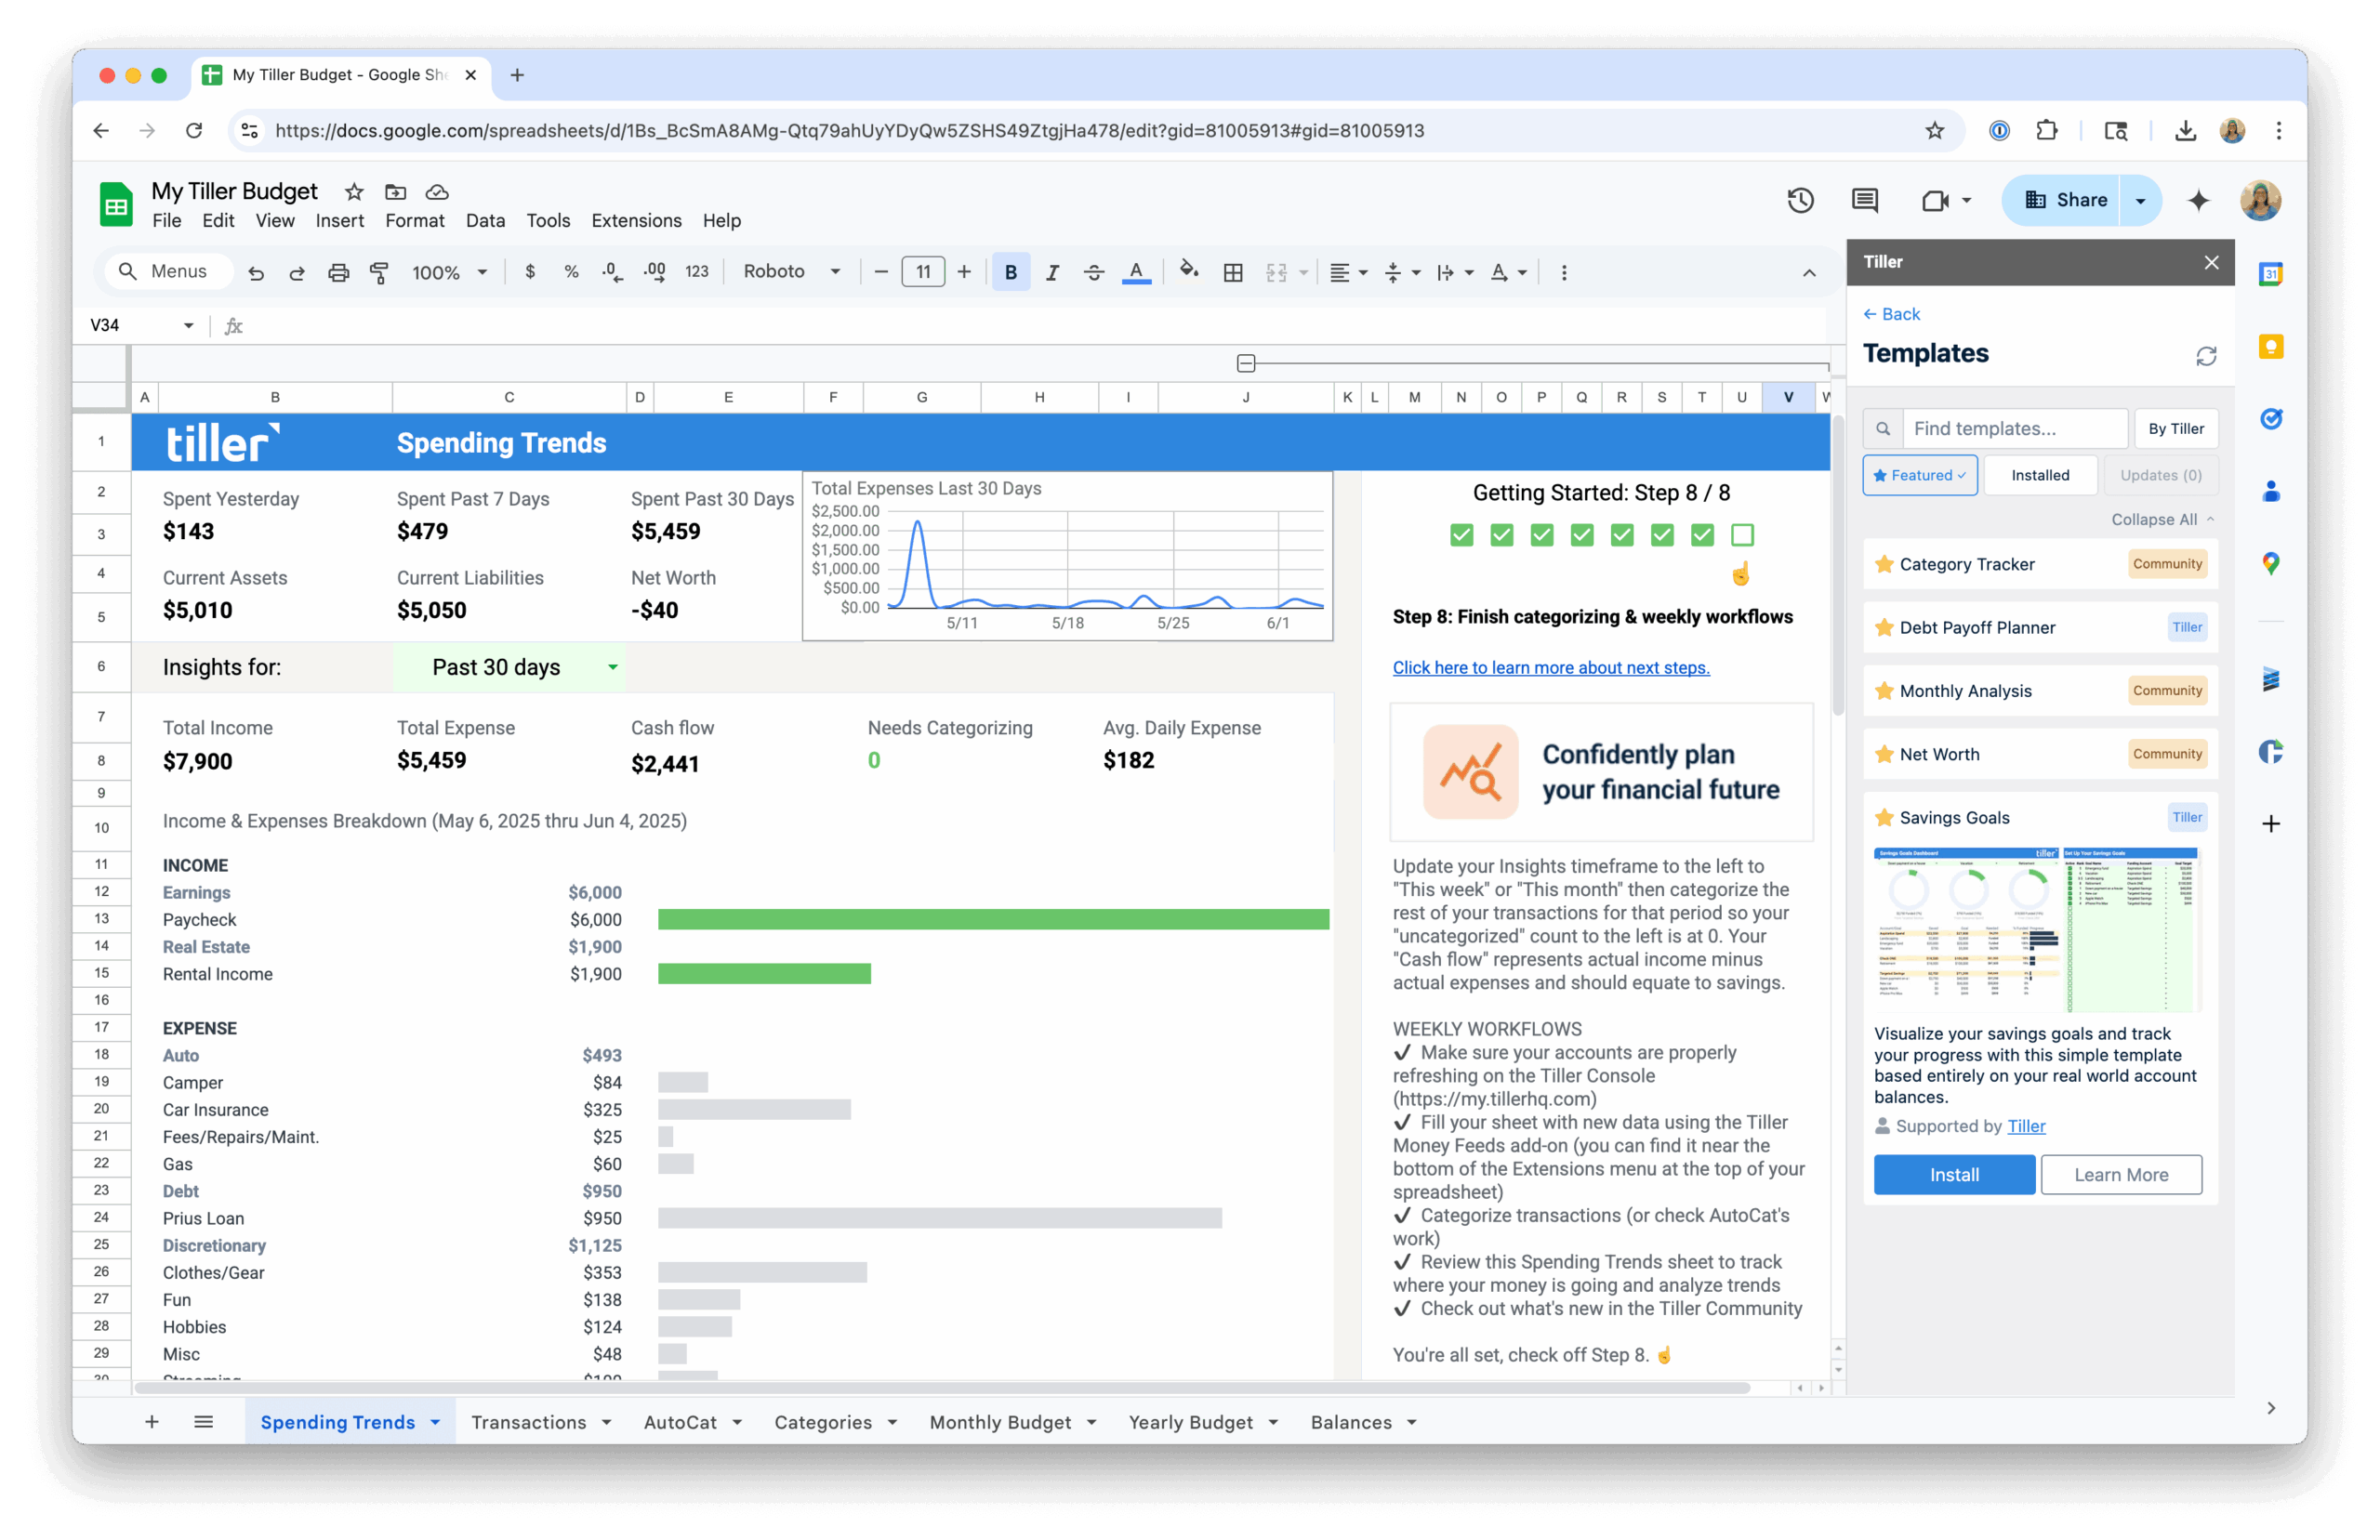Click the fill color bucket icon
Screen dimensions: 2380x1540
coord(1188,271)
